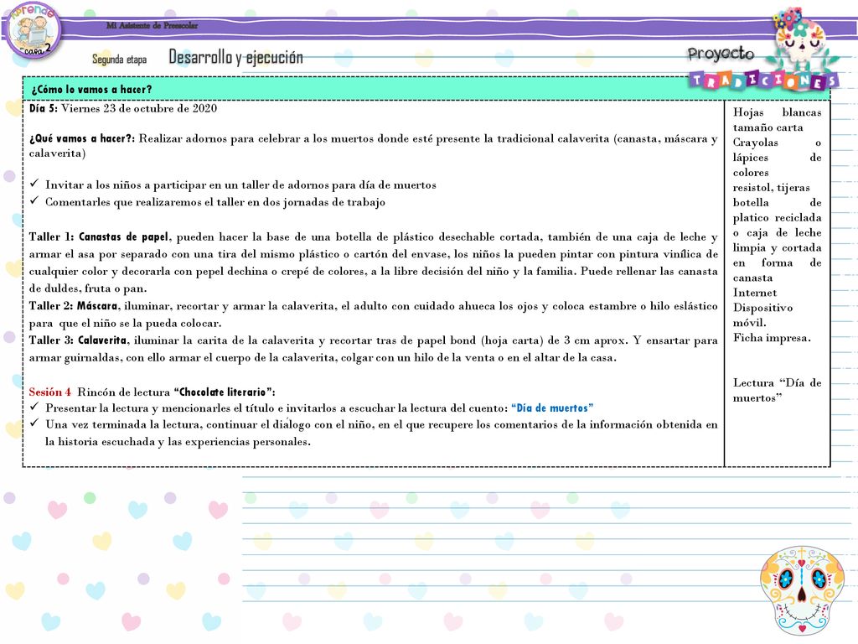
Task: Click the checkmark beside 'Presentar la lectura'
Action: (x=34, y=407)
